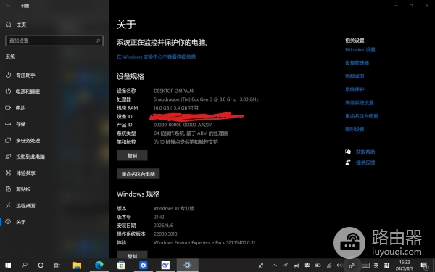435x272 pixels.
Task: Select 体验共享 shared experiences
Action: tap(20, 173)
